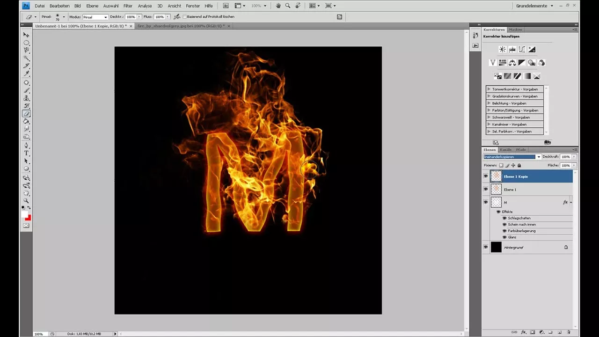Pick the Eraser tool
The width and height of the screenshot is (599, 337).
pos(27,113)
